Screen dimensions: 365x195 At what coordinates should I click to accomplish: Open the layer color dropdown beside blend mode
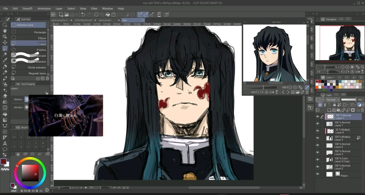(320, 100)
